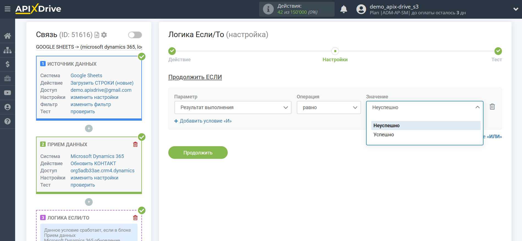
Task: Open billing dollar icon in sidebar
Action: pos(7,64)
